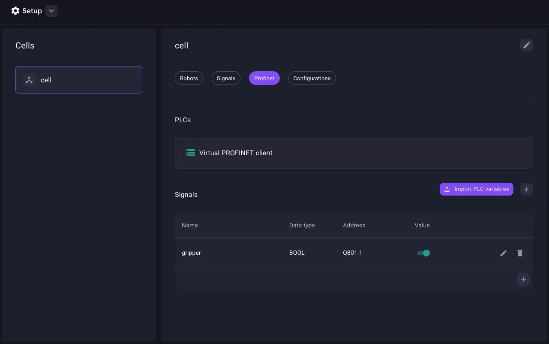Click the Name column header

(190, 225)
